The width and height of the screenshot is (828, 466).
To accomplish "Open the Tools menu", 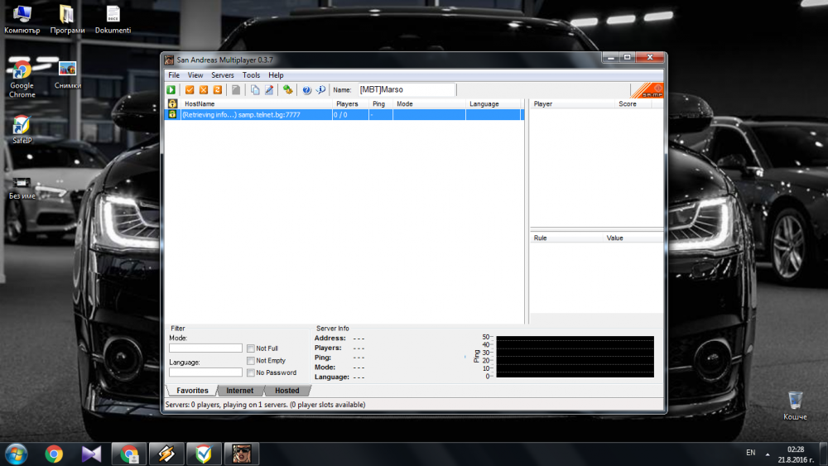I will tap(251, 75).
